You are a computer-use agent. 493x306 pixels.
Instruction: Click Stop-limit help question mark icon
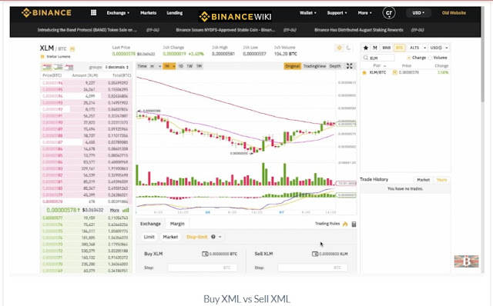point(213,237)
